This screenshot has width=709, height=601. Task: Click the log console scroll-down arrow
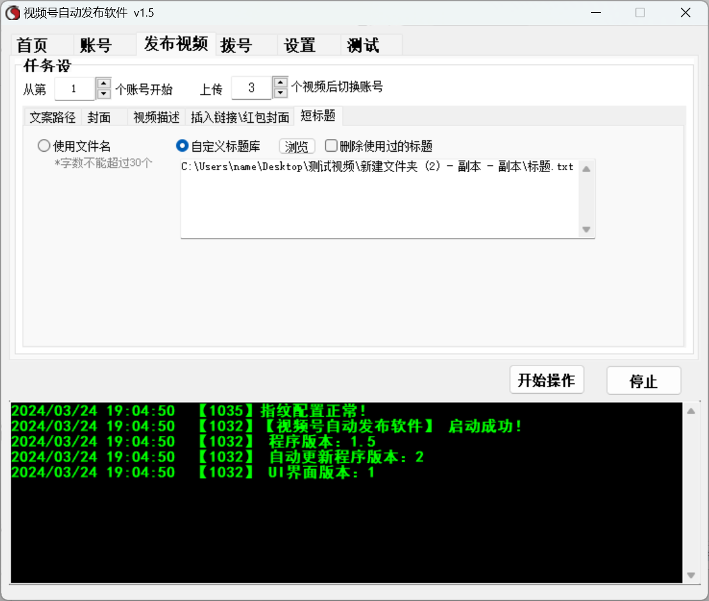tap(691, 575)
